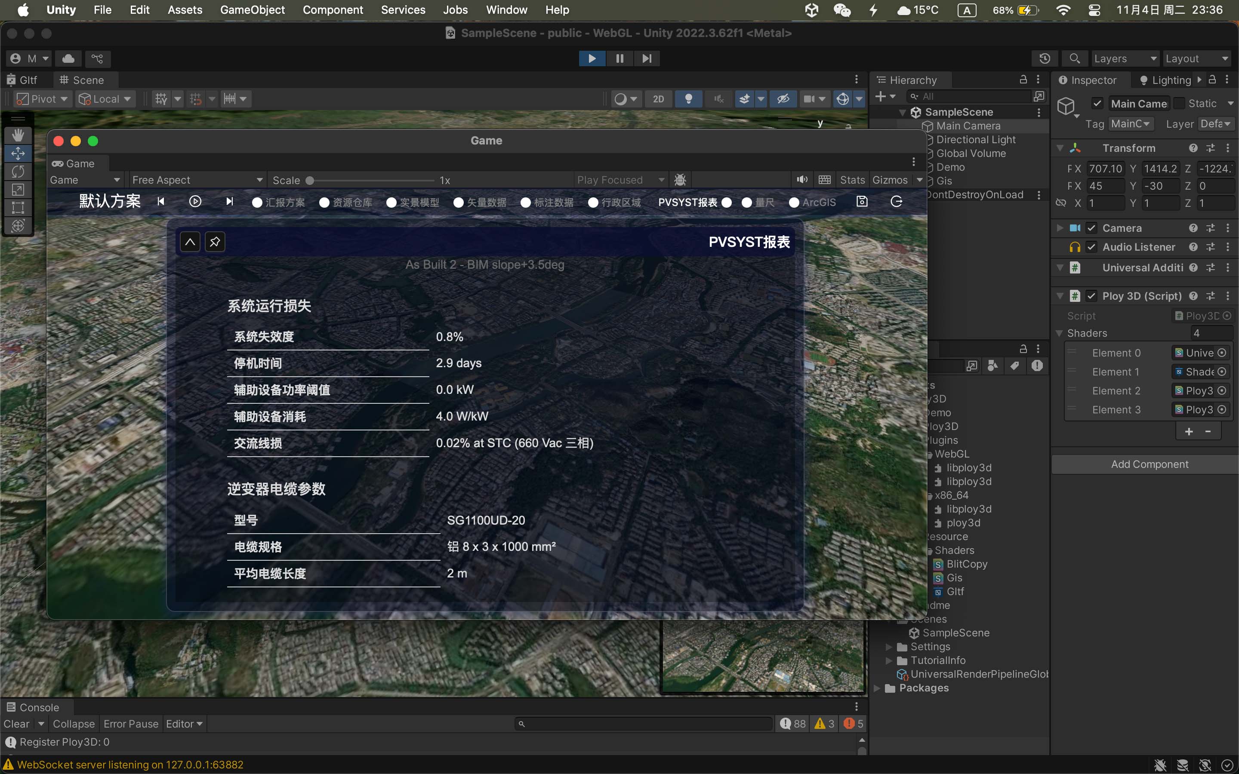
Task: Open the GameObject menu
Action: (x=252, y=10)
